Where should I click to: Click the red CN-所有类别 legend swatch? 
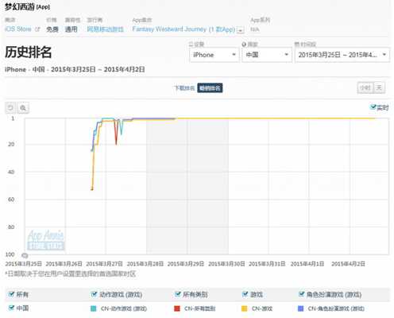pos(177,308)
